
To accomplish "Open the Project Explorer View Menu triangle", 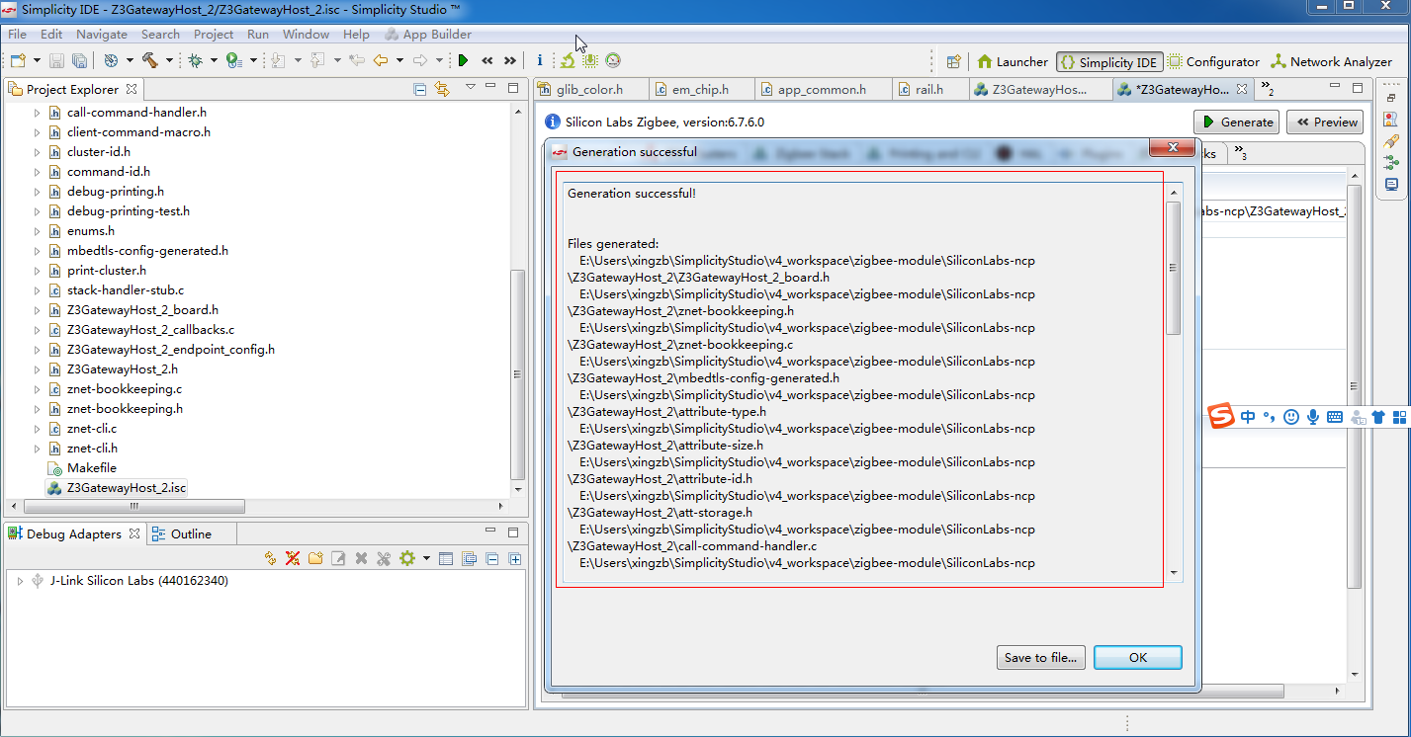I will [x=470, y=87].
